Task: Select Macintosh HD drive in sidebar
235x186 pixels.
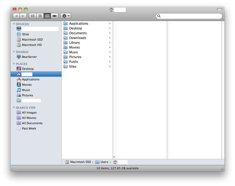Action: (x=36, y=45)
